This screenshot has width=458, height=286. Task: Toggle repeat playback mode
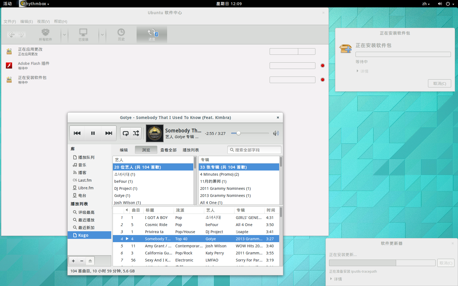[x=126, y=133]
